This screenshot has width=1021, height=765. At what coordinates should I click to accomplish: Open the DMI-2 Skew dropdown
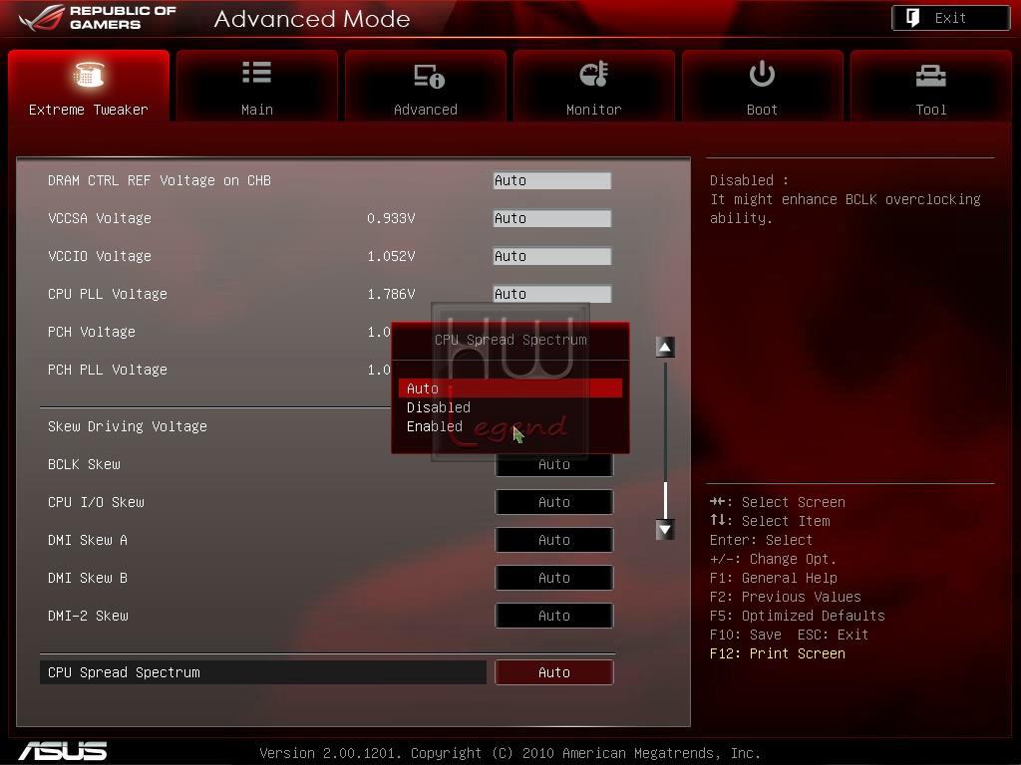coord(554,616)
